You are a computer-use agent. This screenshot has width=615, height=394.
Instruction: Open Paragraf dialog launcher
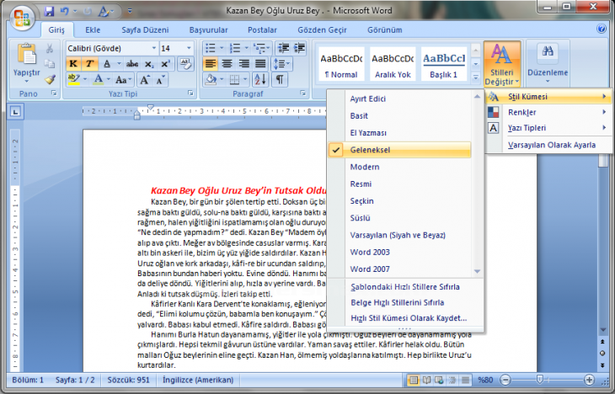coord(302,93)
